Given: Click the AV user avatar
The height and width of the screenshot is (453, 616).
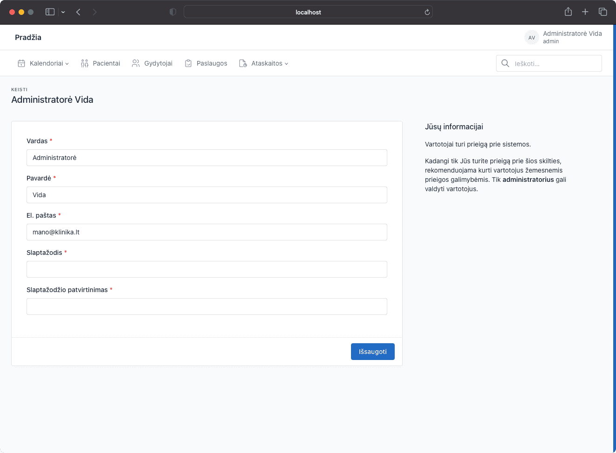Looking at the screenshot, I should [x=531, y=38].
